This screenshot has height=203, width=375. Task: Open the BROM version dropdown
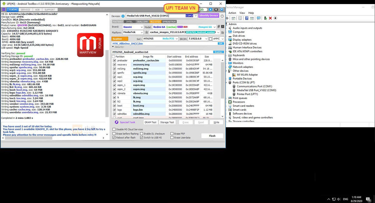point(206,39)
